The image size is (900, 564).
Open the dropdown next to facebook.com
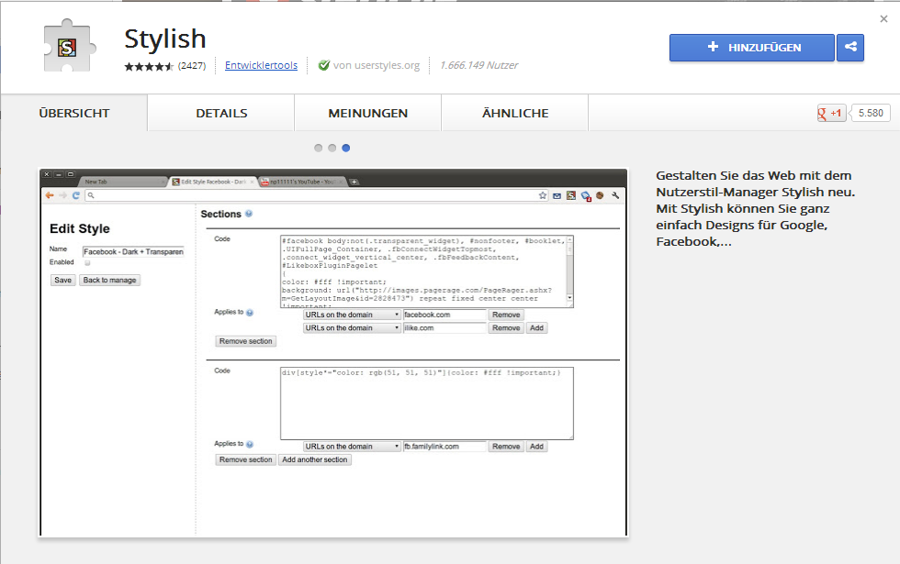click(x=351, y=315)
